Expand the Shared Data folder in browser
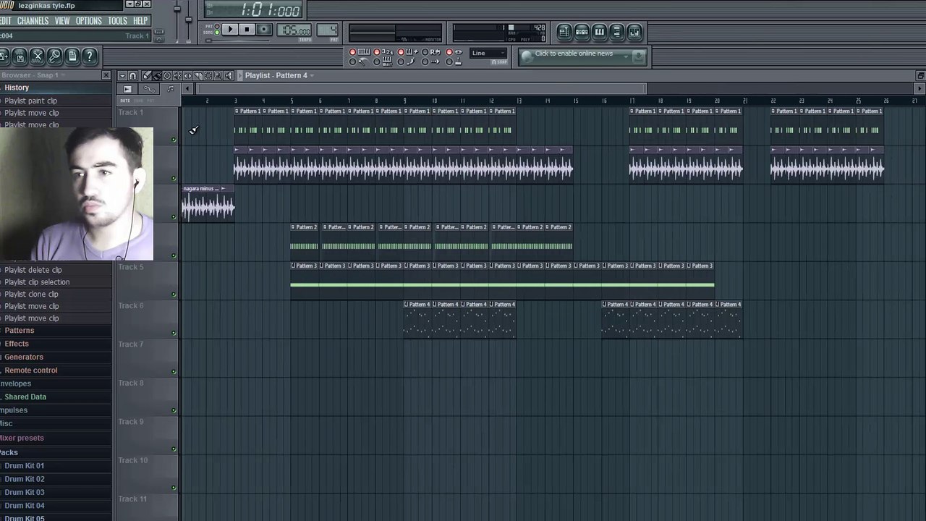 25,397
